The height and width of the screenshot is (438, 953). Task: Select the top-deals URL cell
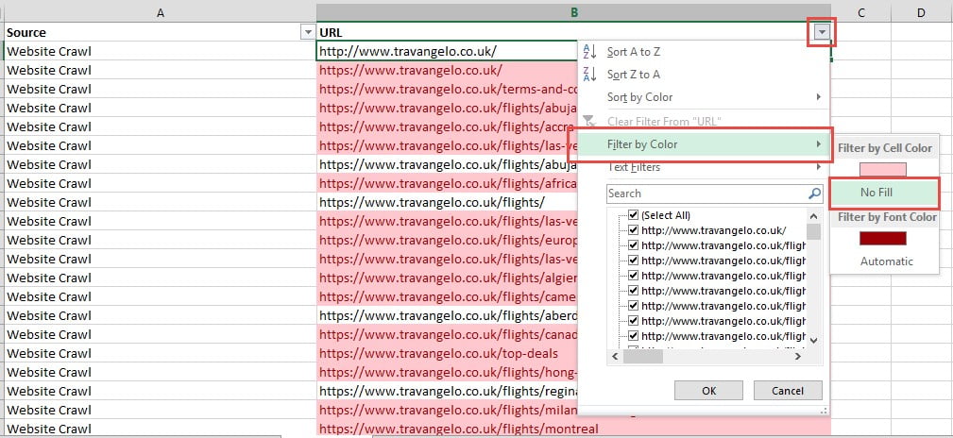tap(448, 352)
